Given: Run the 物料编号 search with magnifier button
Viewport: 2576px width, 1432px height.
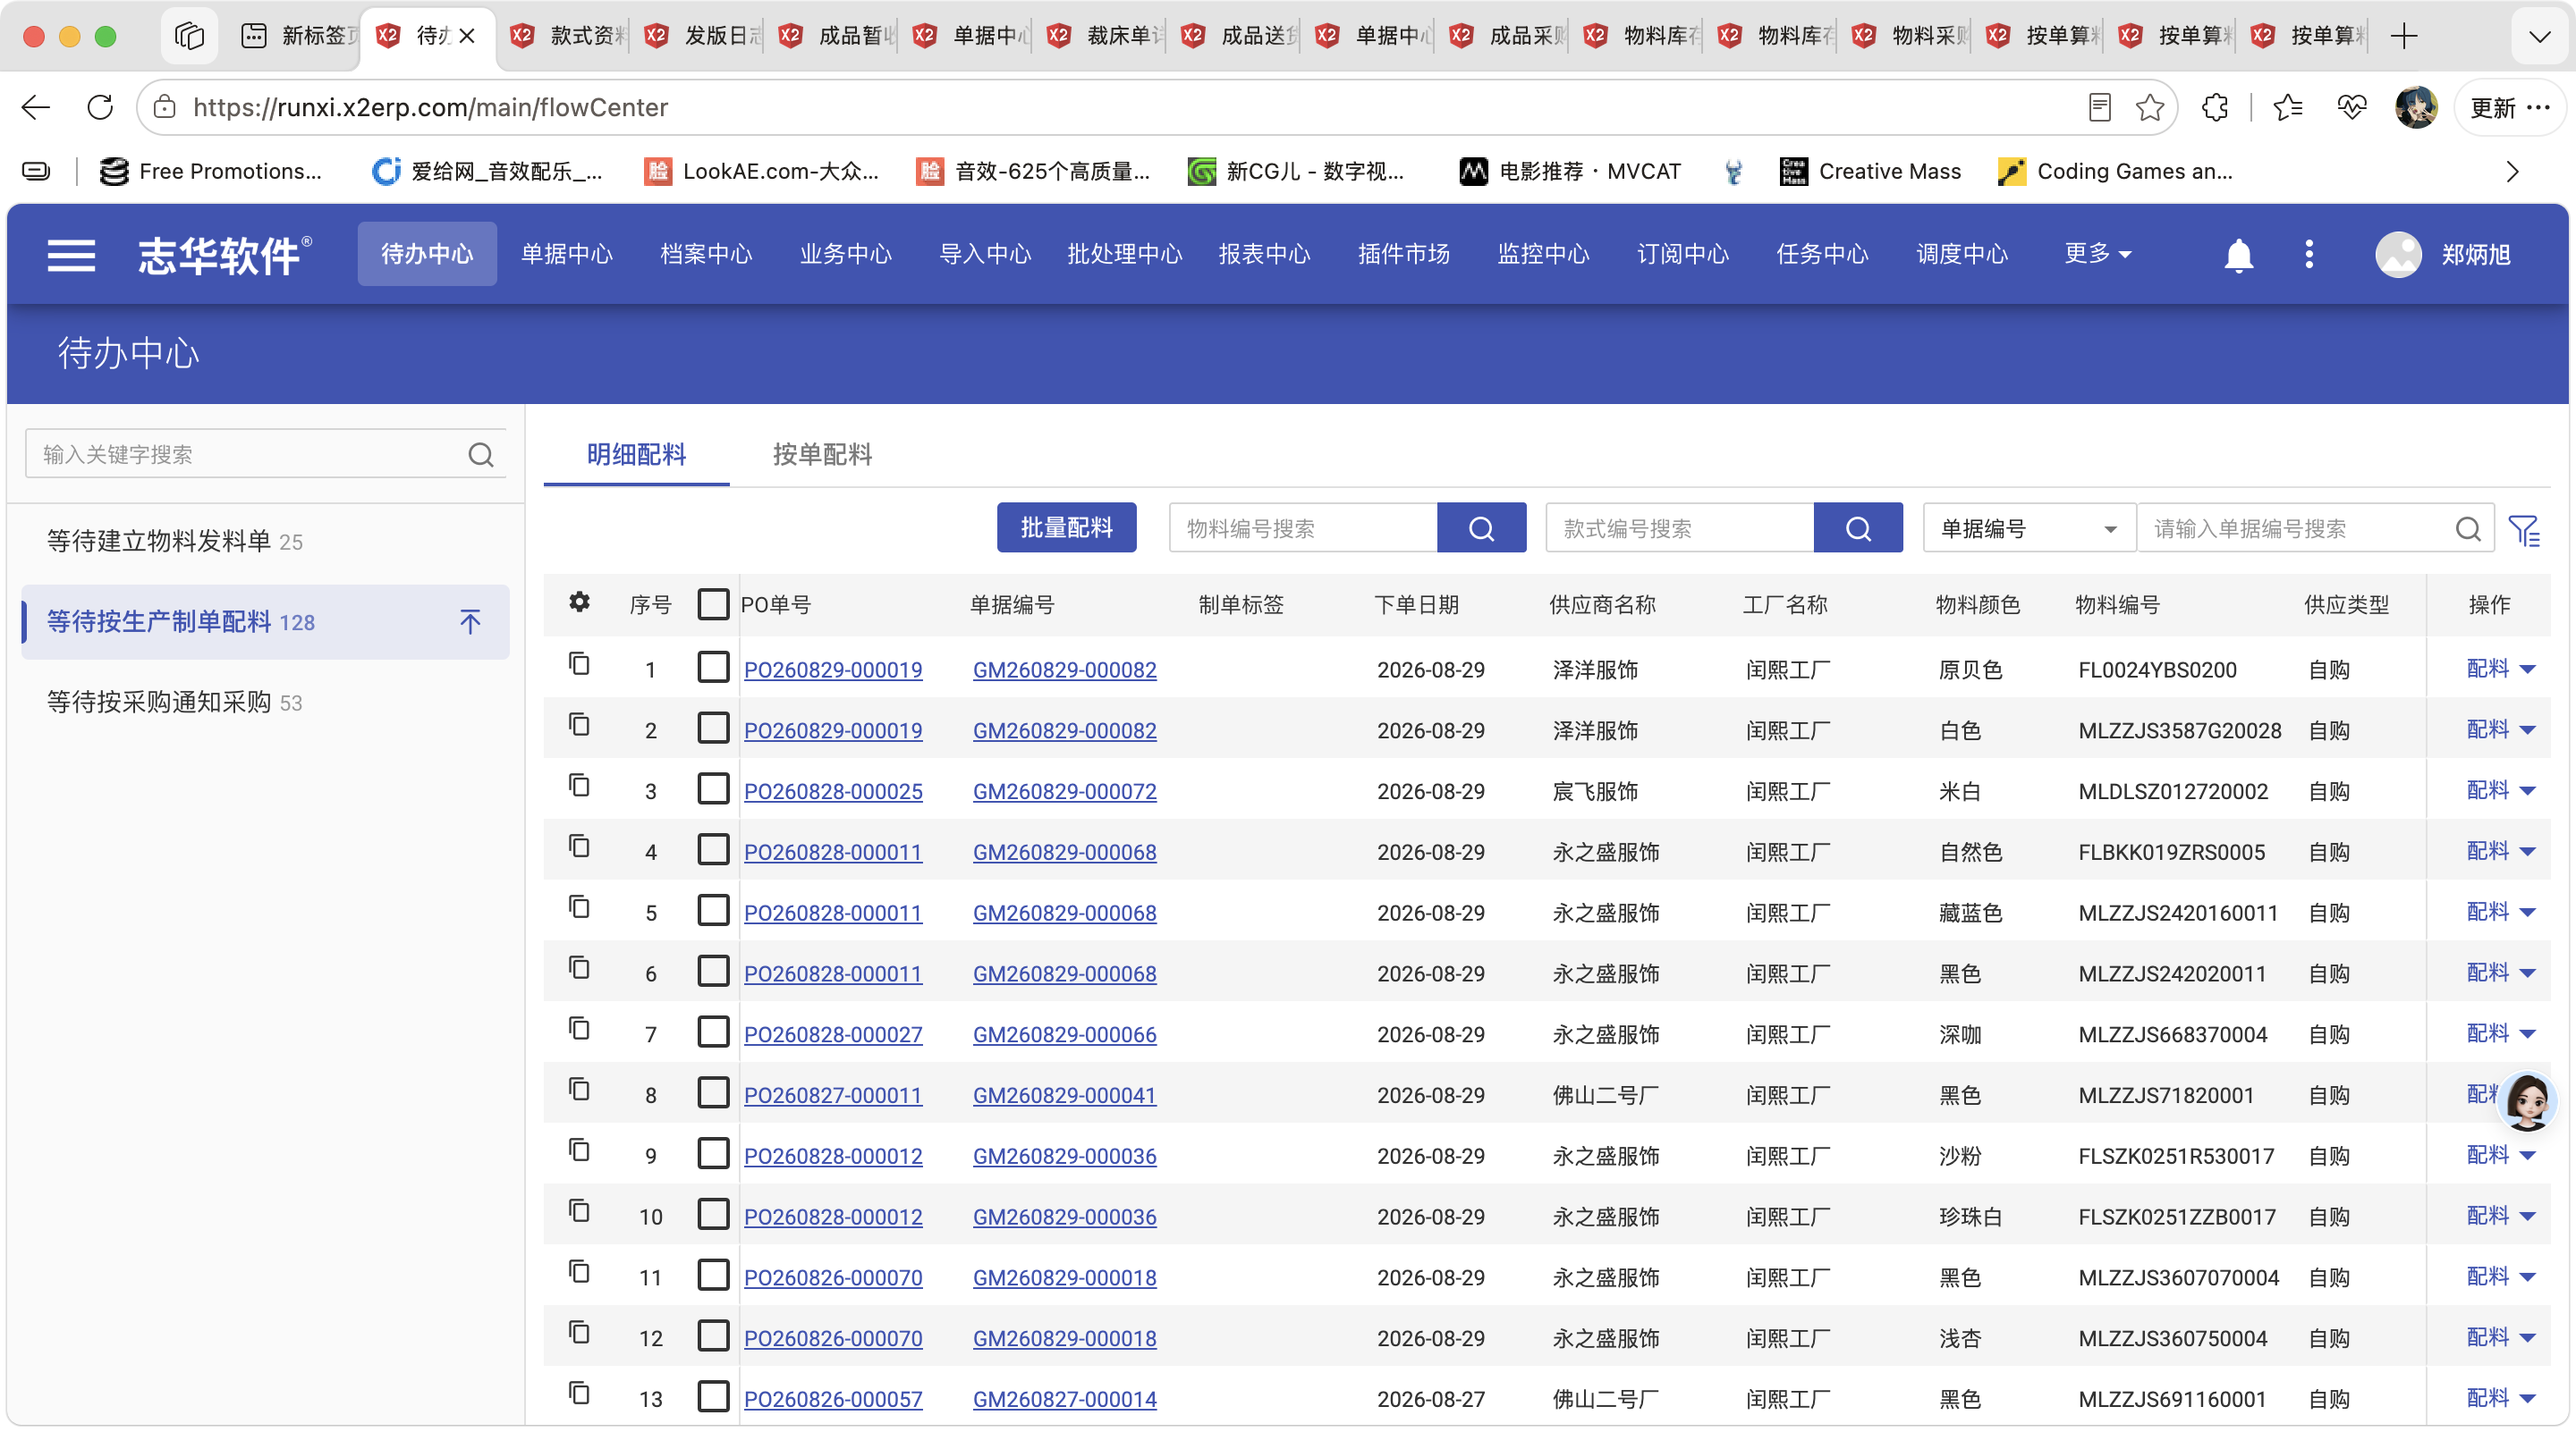Looking at the screenshot, I should tap(1481, 528).
